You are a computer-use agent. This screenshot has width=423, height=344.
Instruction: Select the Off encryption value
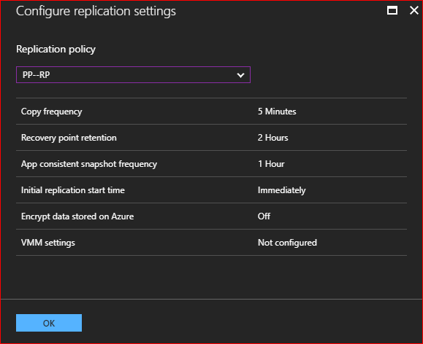(264, 216)
